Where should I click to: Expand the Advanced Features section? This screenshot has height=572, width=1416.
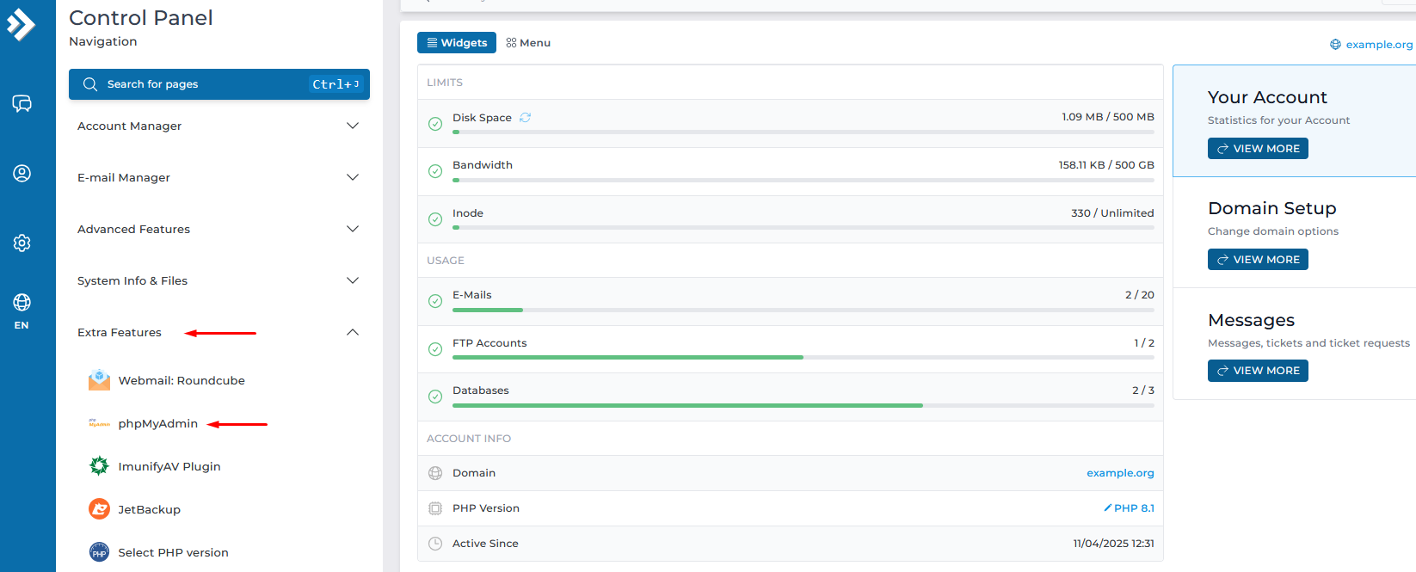point(219,229)
